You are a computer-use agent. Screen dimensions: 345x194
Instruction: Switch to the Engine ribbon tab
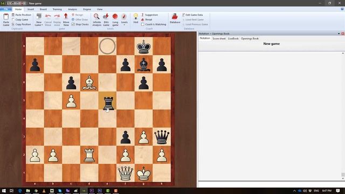(x=87, y=9)
